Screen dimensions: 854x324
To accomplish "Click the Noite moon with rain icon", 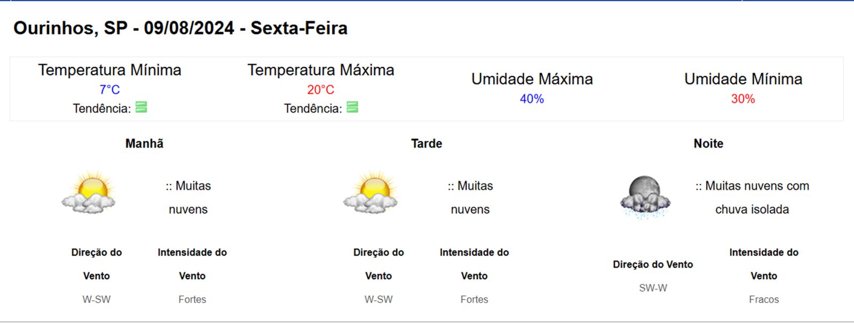I will [645, 197].
